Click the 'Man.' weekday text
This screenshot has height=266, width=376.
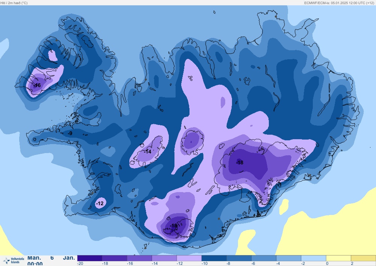point(34,258)
